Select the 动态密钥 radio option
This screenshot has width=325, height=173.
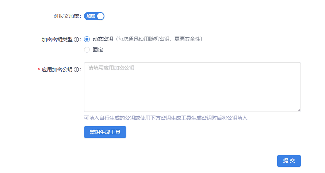coord(87,39)
